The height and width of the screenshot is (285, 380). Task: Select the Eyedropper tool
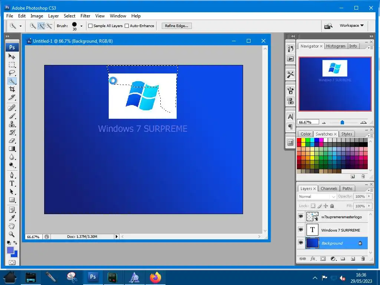[x=12, y=218]
